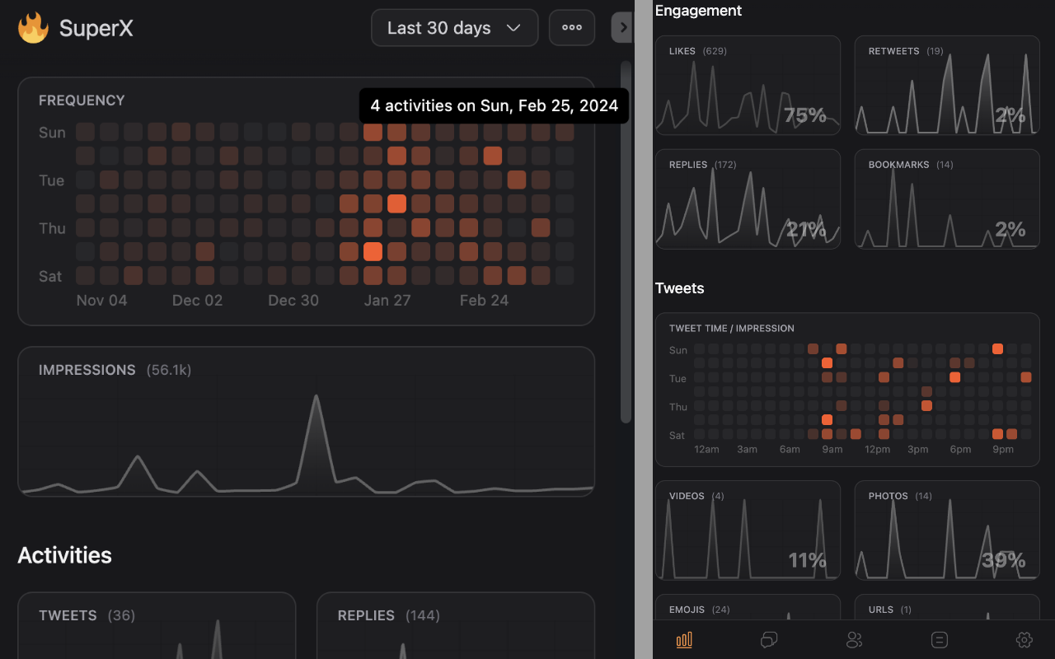The height and width of the screenshot is (659, 1055).
Task: Click the VIDEOS stats card
Action: pyautogui.click(x=748, y=530)
